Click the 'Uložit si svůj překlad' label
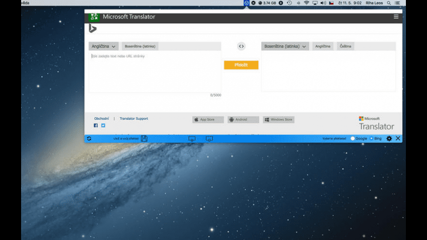This screenshot has height=240, width=427. click(x=126, y=139)
